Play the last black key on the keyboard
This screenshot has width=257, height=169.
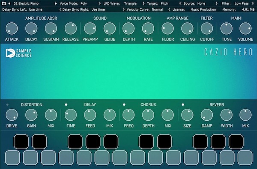click(236, 142)
